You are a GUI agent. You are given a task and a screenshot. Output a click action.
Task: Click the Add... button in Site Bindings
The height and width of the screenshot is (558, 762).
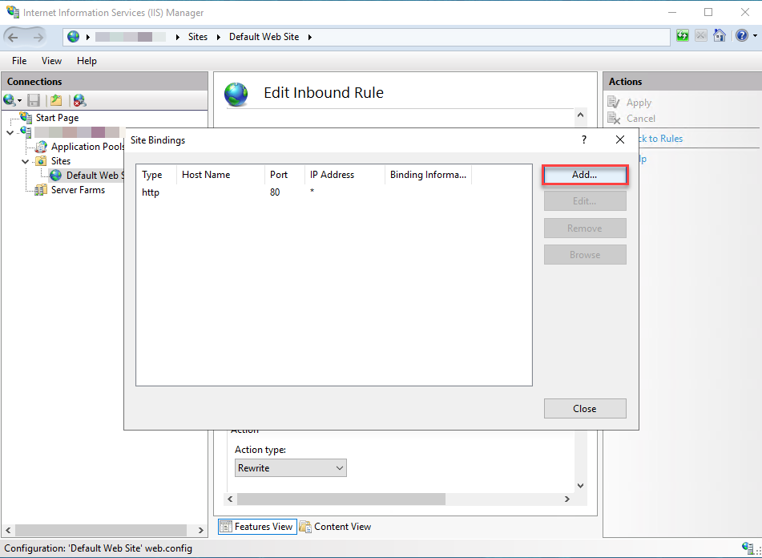585,175
